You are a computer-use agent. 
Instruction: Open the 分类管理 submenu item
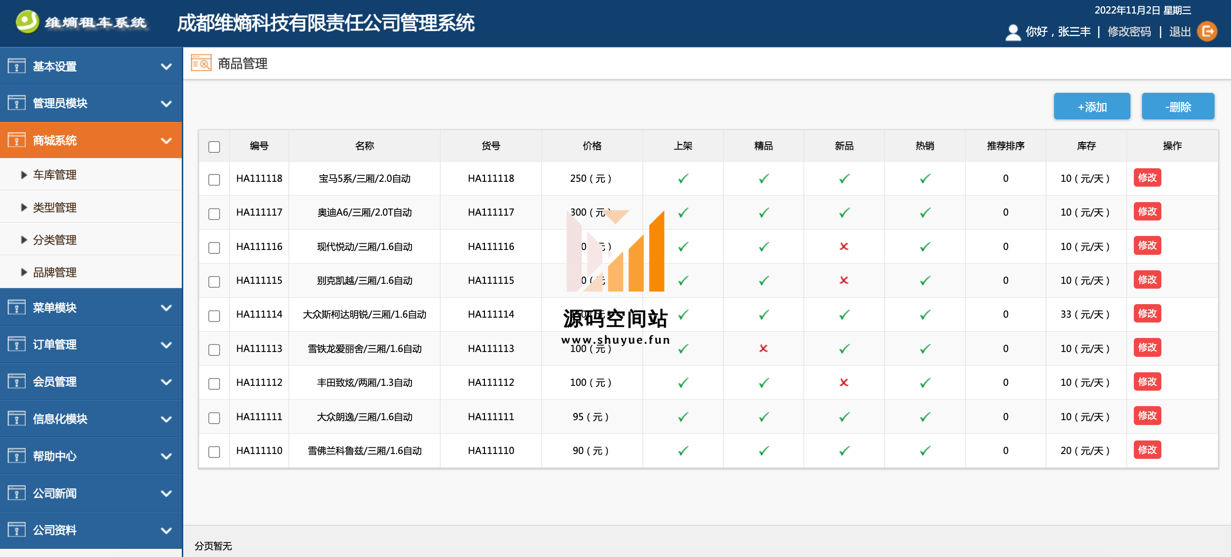[x=91, y=239]
